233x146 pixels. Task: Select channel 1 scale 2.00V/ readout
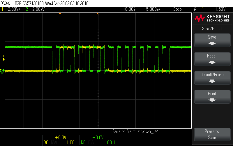point(14,9)
